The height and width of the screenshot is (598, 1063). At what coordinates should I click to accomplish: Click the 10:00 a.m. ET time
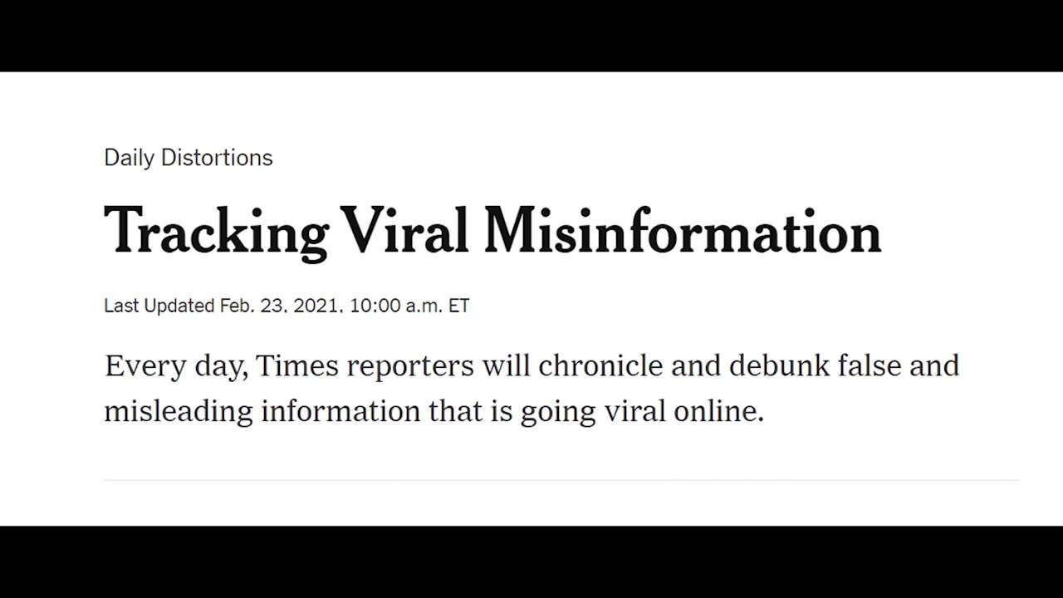point(409,306)
